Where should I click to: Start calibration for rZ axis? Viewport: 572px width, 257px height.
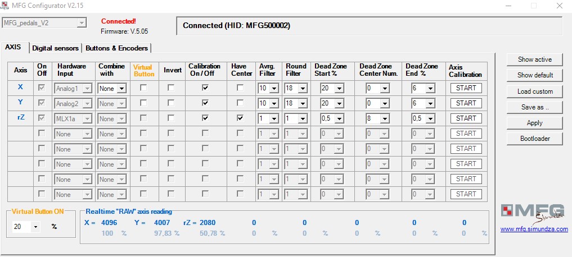(466, 118)
